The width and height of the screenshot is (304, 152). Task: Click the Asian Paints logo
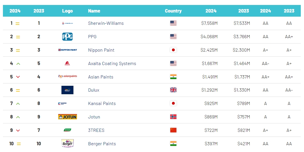68,76
